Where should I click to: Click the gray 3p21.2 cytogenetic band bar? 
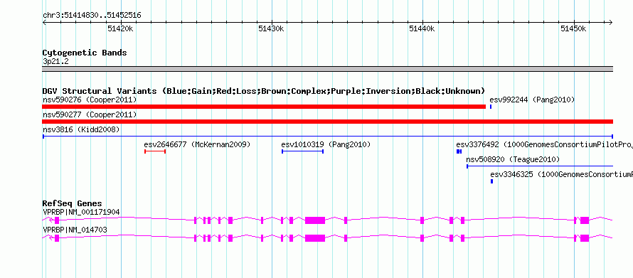click(x=327, y=69)
